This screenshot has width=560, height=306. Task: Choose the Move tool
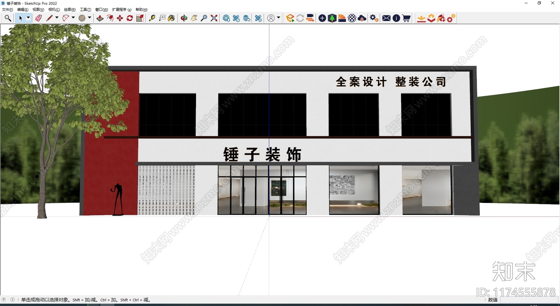coord(120,18)
